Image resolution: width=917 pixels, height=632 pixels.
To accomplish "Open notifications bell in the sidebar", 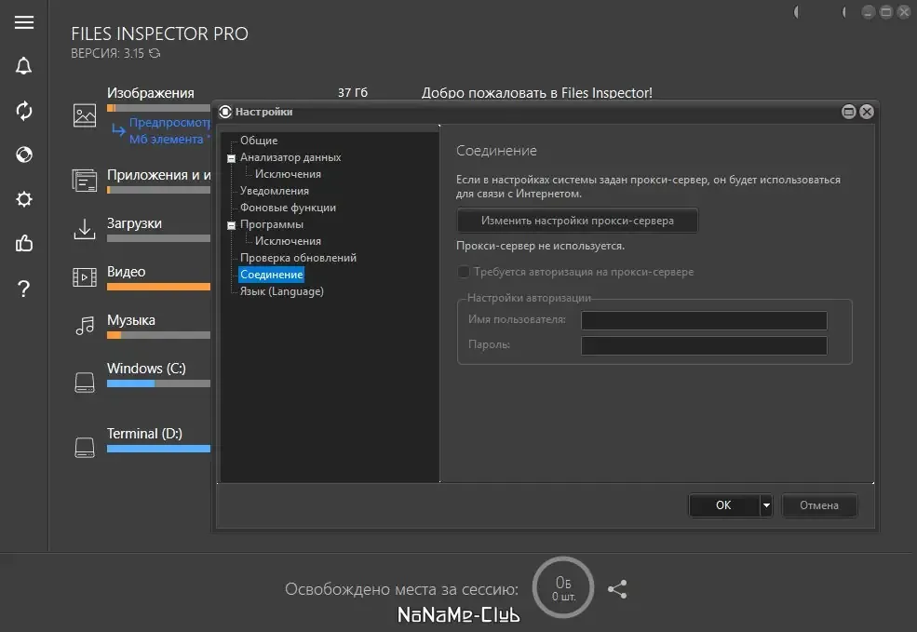I will (23, 66).
